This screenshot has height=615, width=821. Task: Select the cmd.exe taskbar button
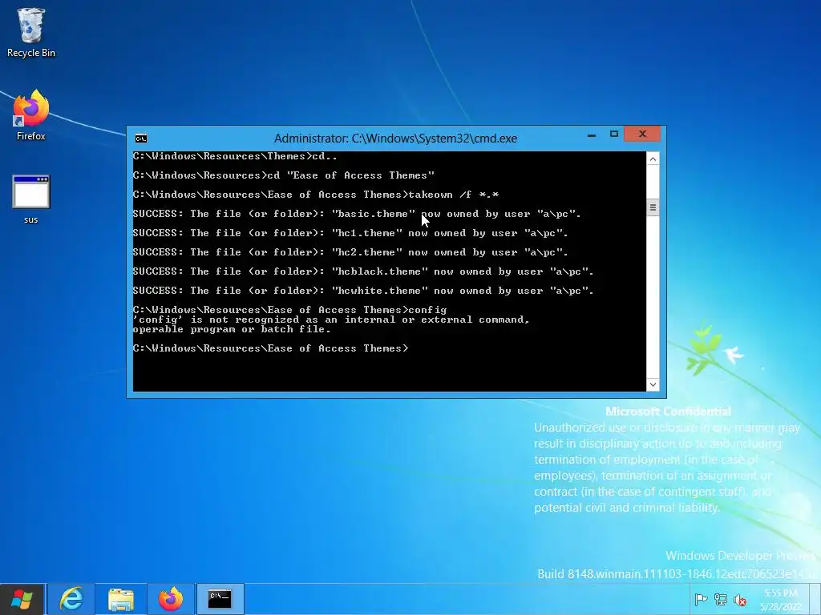pyautogui.click(x=220, y=599)
